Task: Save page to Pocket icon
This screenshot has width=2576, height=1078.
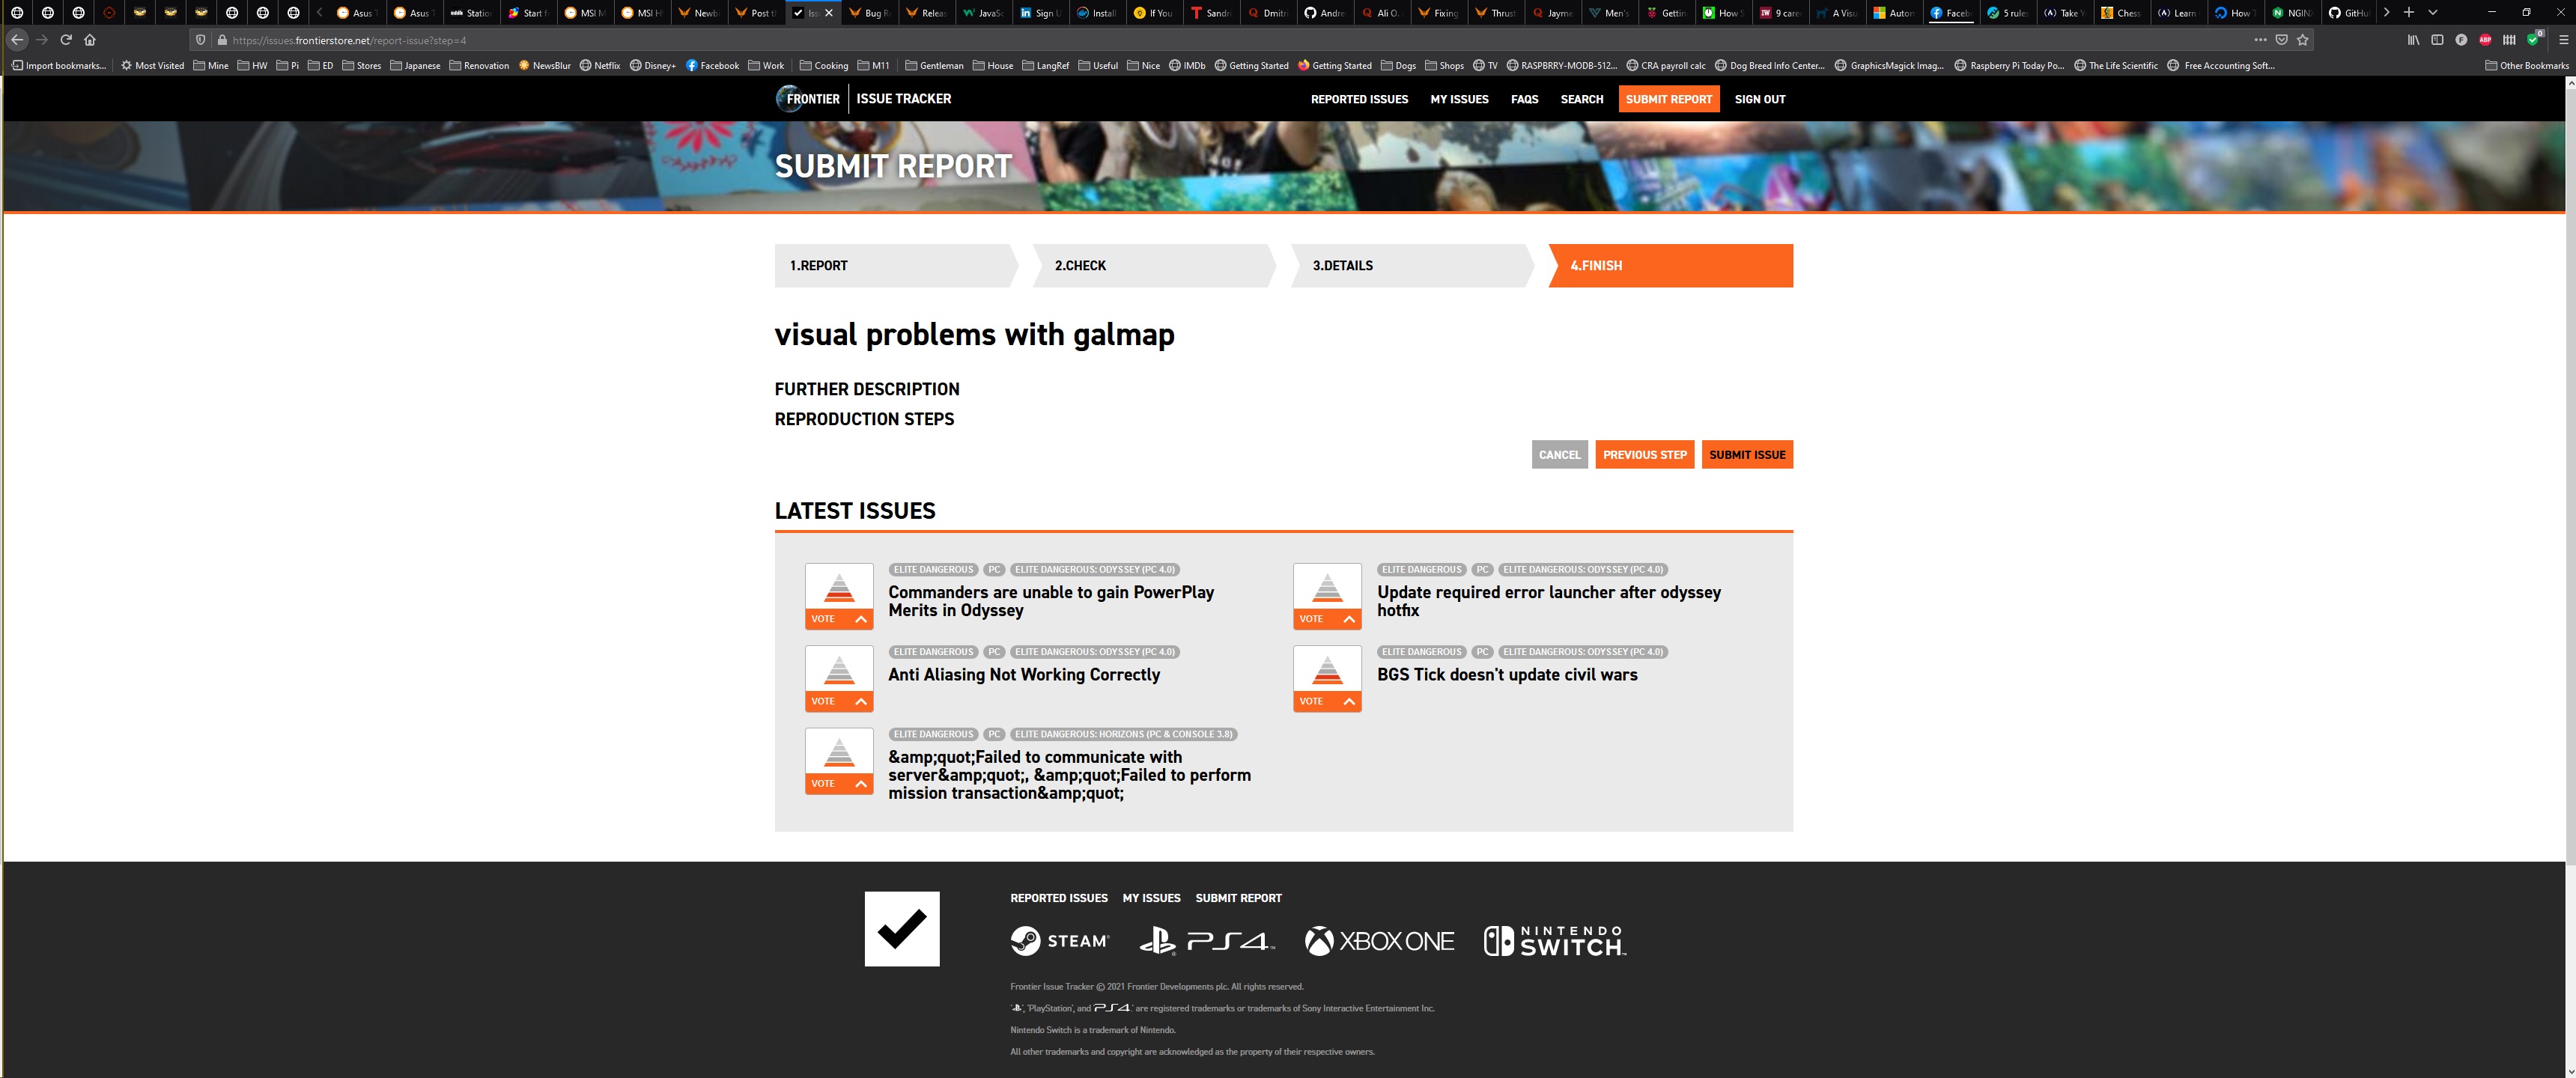Action: tap(2282, 40)
